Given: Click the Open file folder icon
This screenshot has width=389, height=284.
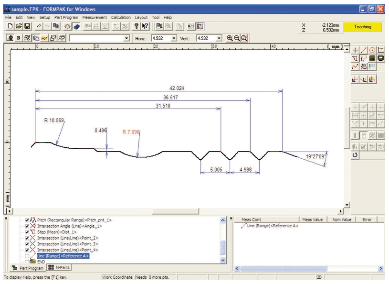Looking at the screenshot, I should (x=18, y=27).
